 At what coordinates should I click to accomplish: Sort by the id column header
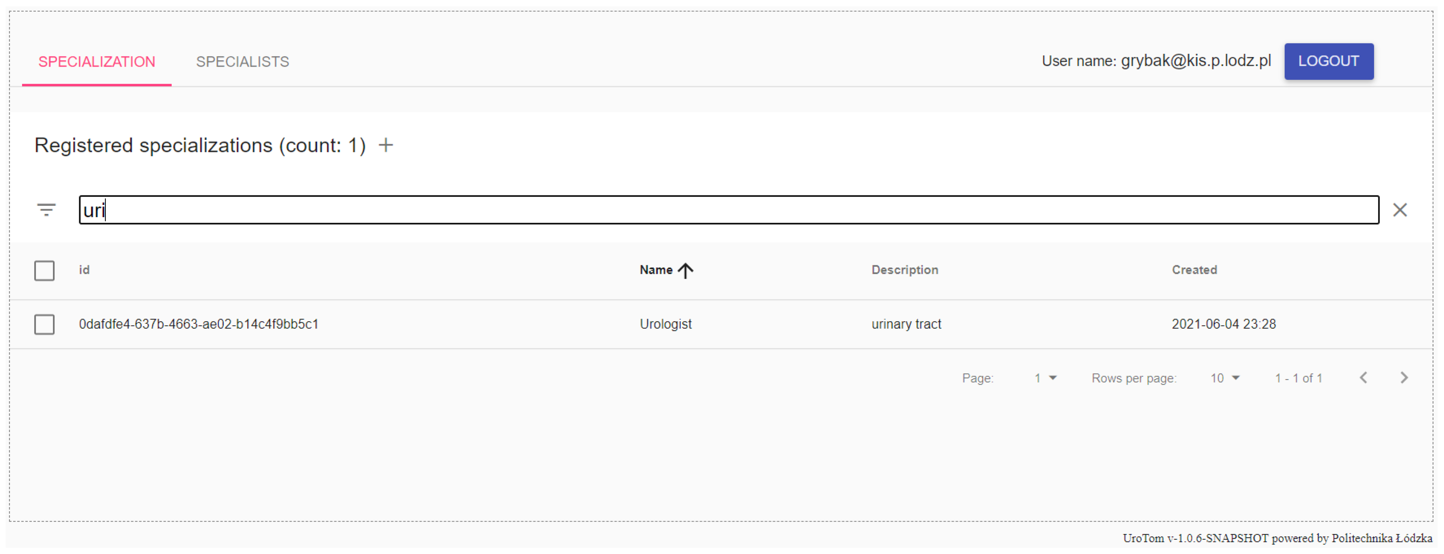pyautogui.click(x=84, y=270)
